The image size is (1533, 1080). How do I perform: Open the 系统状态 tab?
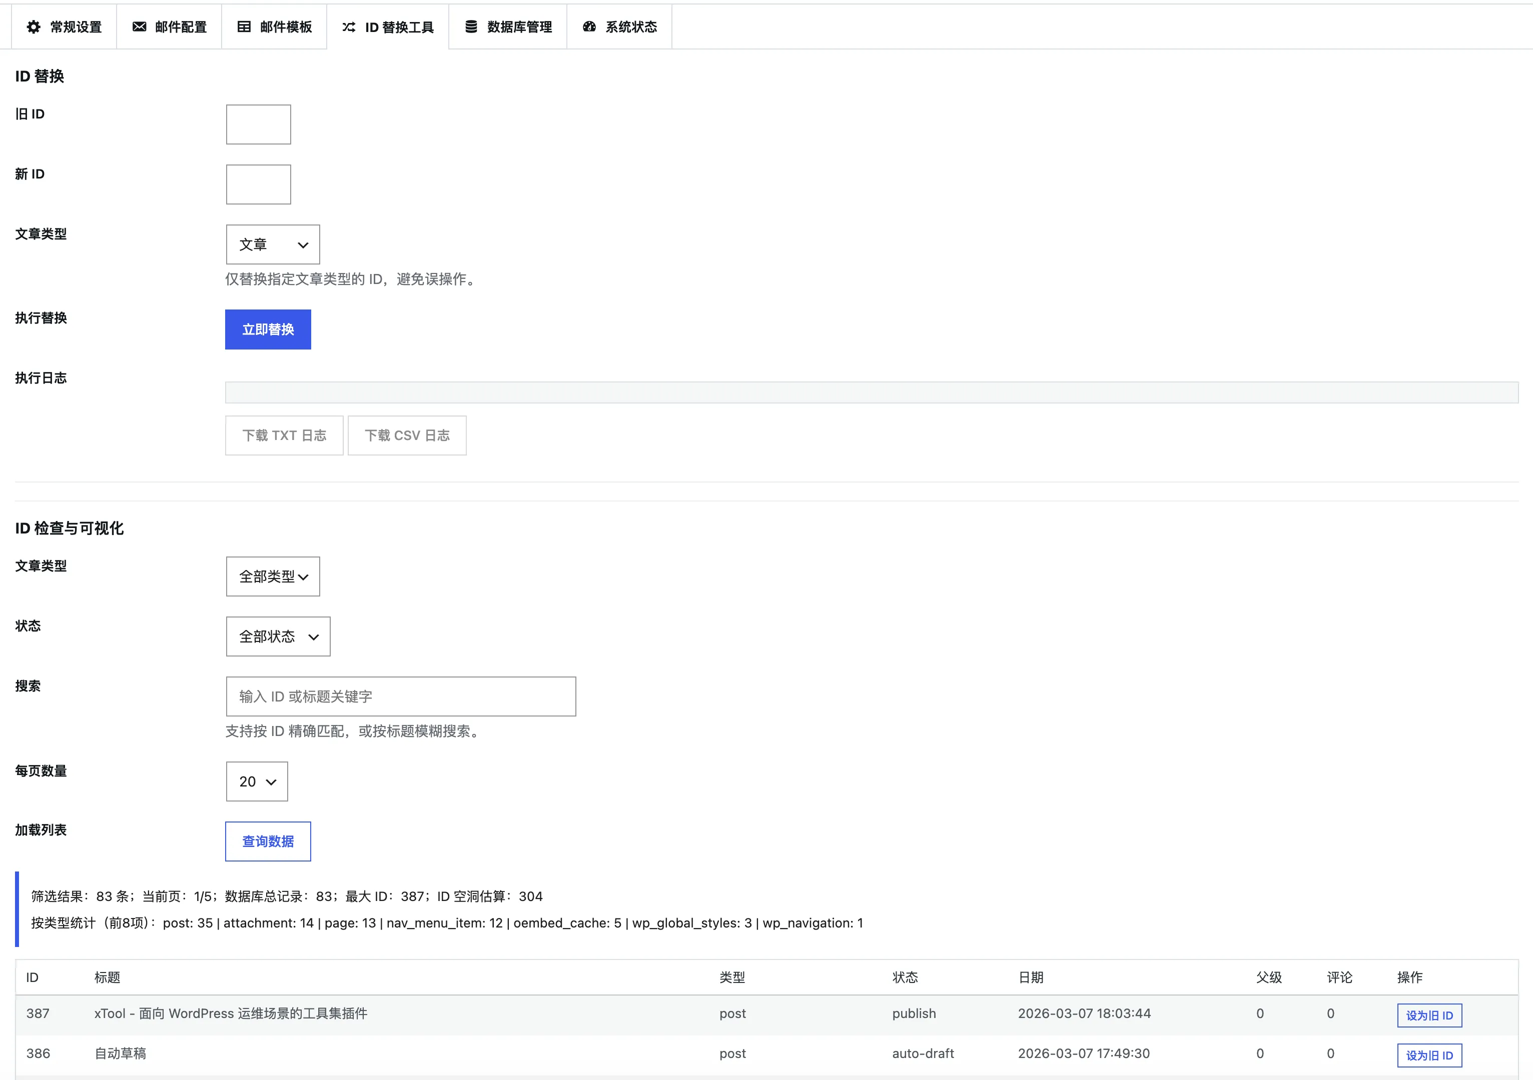click(630, 26)
